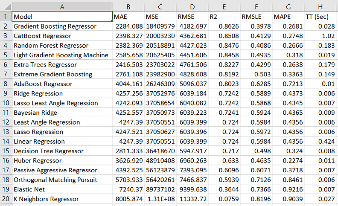Viewport: 338px width, 206px height.
Task: Select the Gradient Boosting Regressor cell
Action: click(x=62, y=26)
